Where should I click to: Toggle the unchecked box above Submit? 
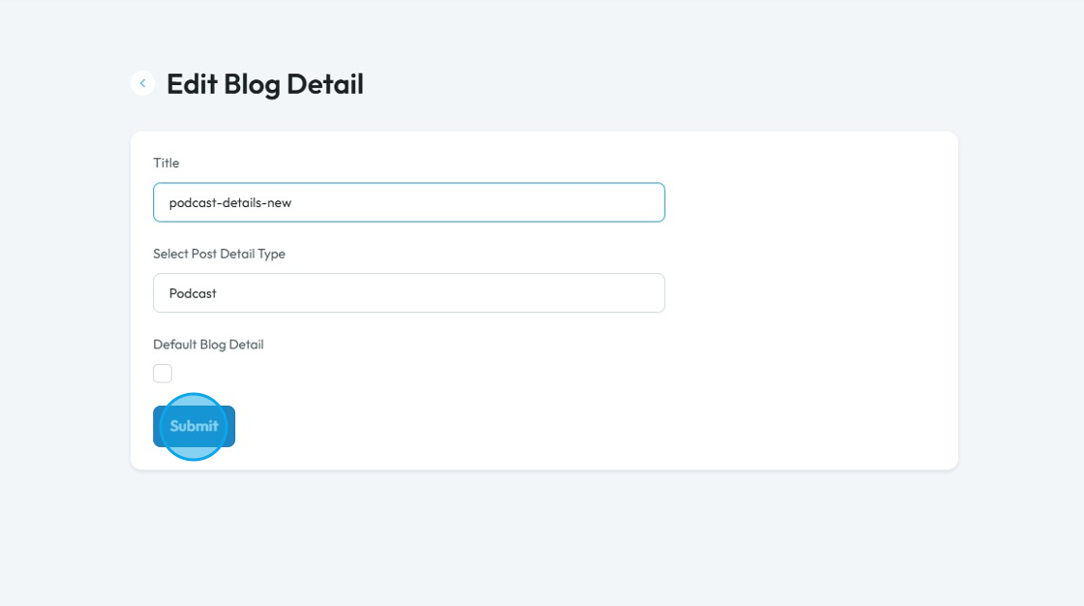pos(163,374)
